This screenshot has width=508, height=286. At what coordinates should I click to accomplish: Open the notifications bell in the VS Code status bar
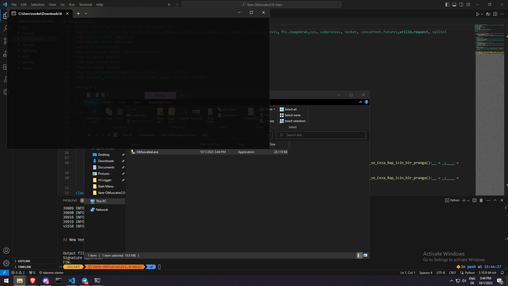tap(502, 272)
